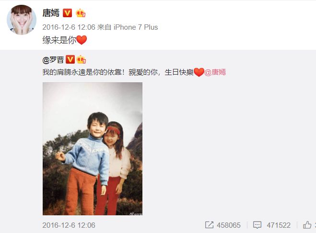This screenshot has height=233, width=316.
Task: Open the @罗晋 user link
Action: (53, 60)
